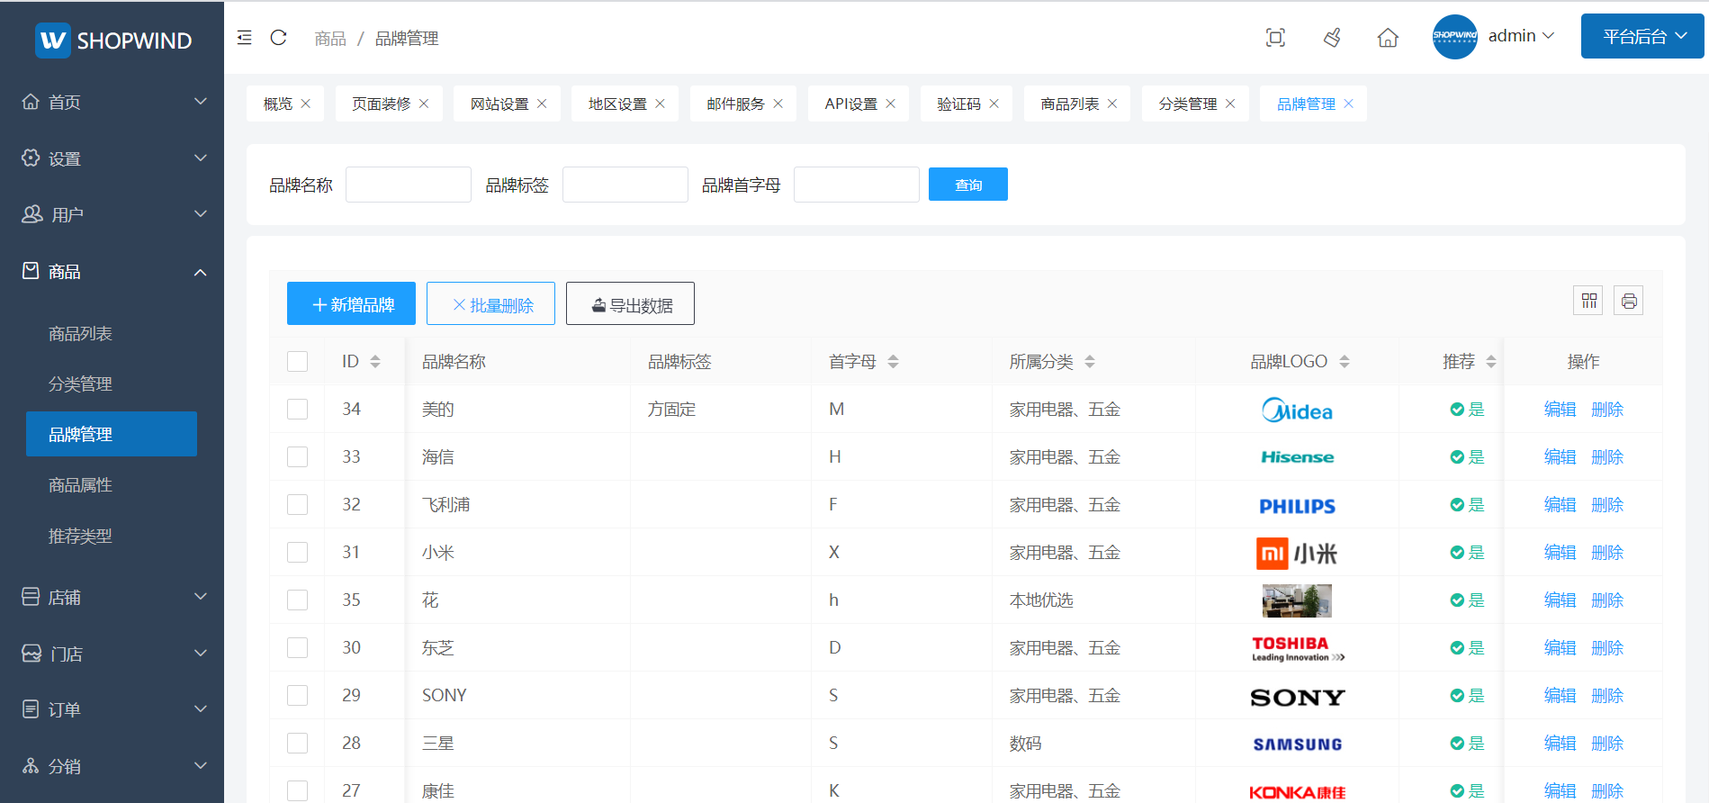Viewport: 1709px width, 803px height.
Task: Collapse the 商品 sidebar menu
Action: [x=112, y=271]
